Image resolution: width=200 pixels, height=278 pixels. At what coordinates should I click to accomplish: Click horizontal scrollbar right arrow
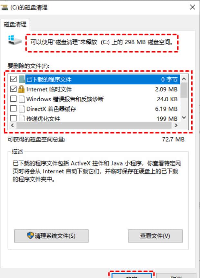point(176,125)
